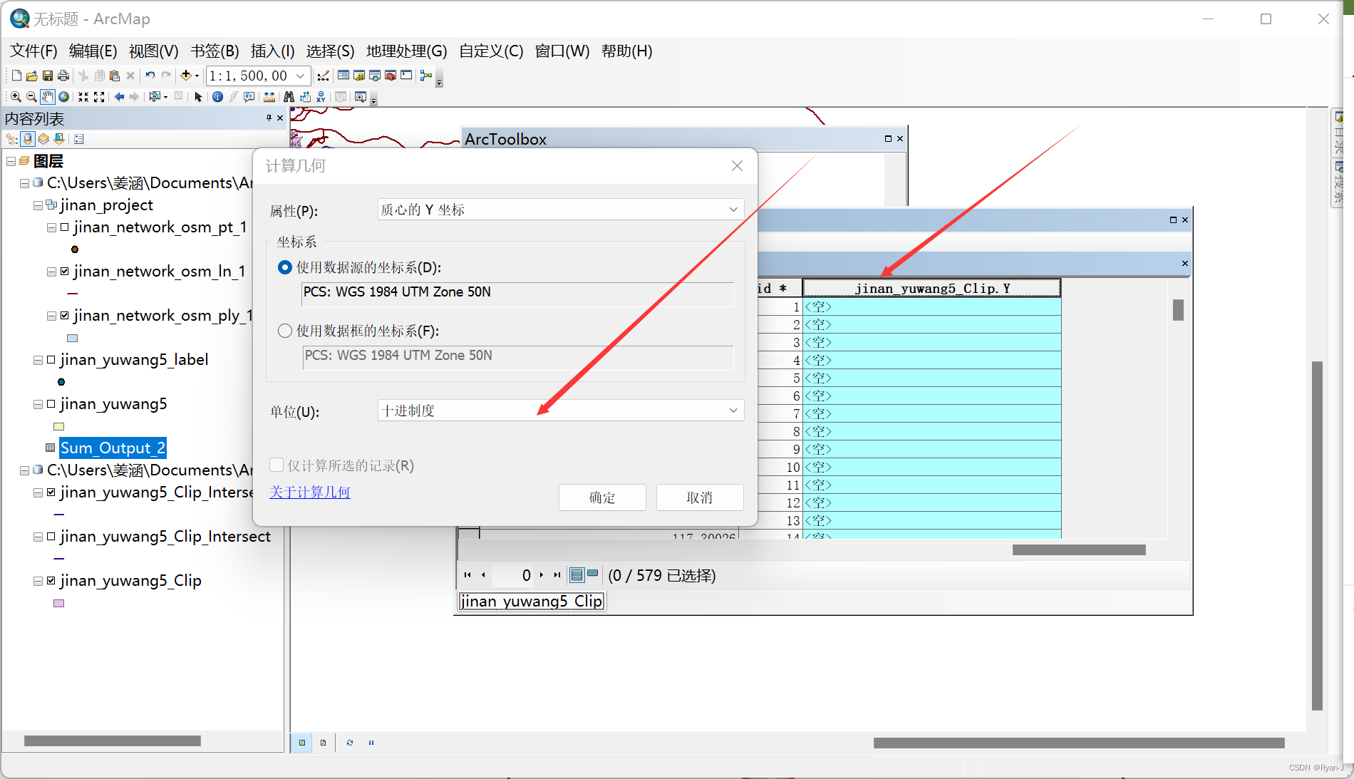Open the 属性(P) dropdown showing 质心的 Y 坐标
This screenshot has width=1354, height=779.
[561, 210]
